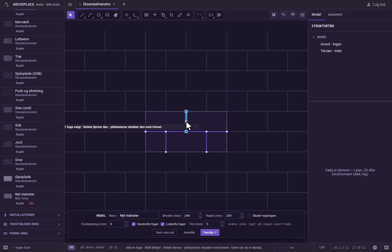Click the move tool icon
The image size is (392, 252).
pyautogui.click(x=155, y=15)
